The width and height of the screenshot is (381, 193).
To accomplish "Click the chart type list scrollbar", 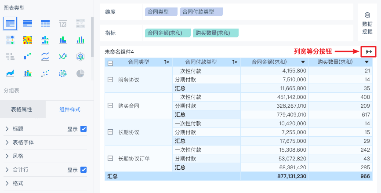I will tap(92, 37).
